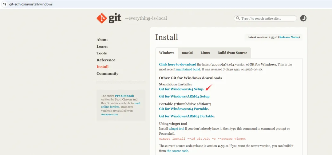This screenshot has height=155, width=332.
Task: Click the 'Other Git for Windows downloads' heading
Action: pyautogui.click(x=191, y=78)
